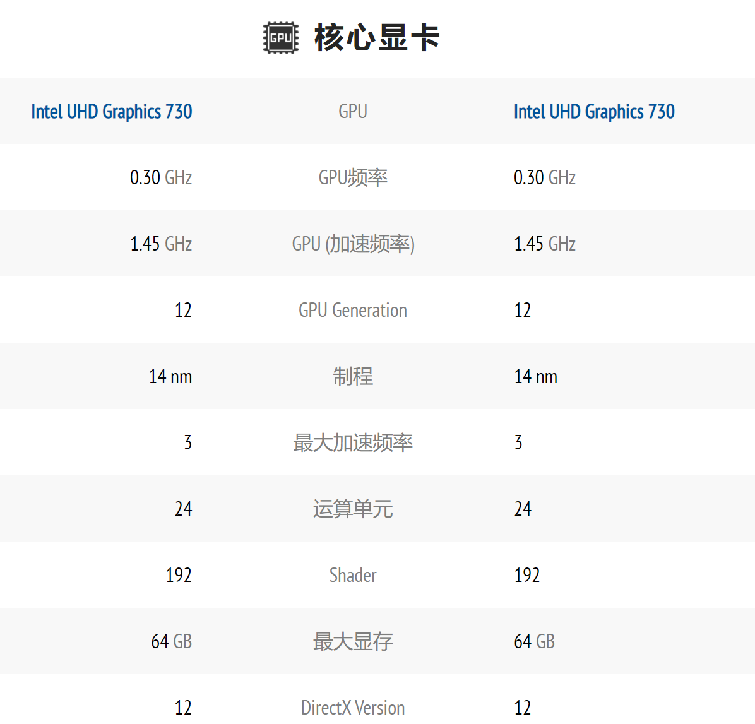The height and width of the screenshot is (724, 755).
Task: Click left value 192 in Shader row
Action: (x=179, y=575)
